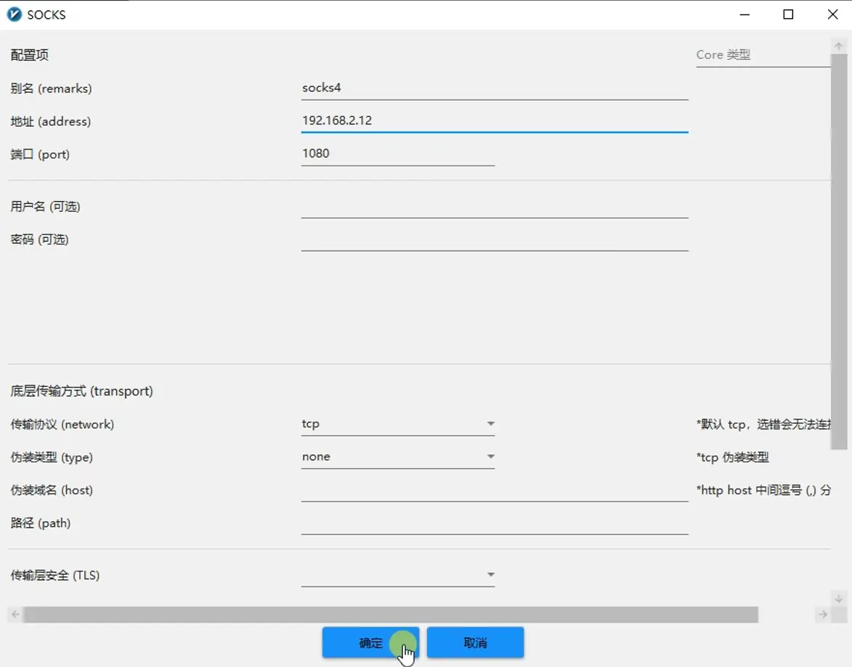Click the port field showing 1080

click(x=398, y=154)
